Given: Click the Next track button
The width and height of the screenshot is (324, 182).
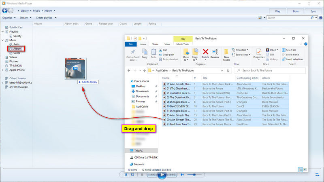Looking at the screenshot, I should coord(172,175).
